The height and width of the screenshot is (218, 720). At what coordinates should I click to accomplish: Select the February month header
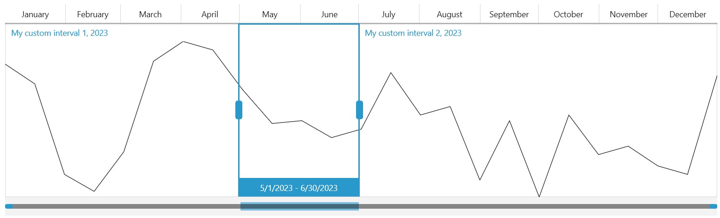coord(93,14)
